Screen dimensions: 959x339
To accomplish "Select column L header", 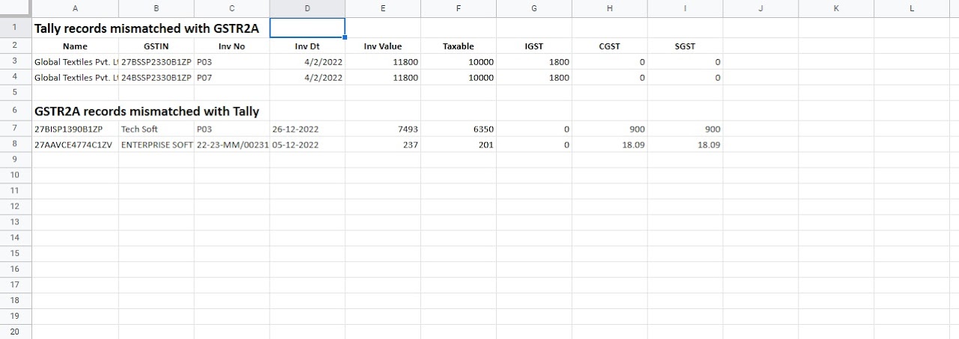I will click(912, 8).
